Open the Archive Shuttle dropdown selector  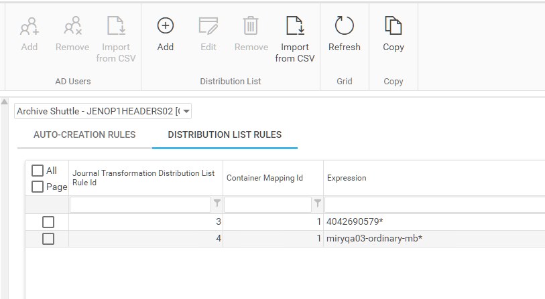186,111
